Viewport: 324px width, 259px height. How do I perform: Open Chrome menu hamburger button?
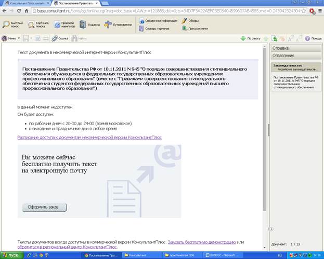tap(320, 11)
